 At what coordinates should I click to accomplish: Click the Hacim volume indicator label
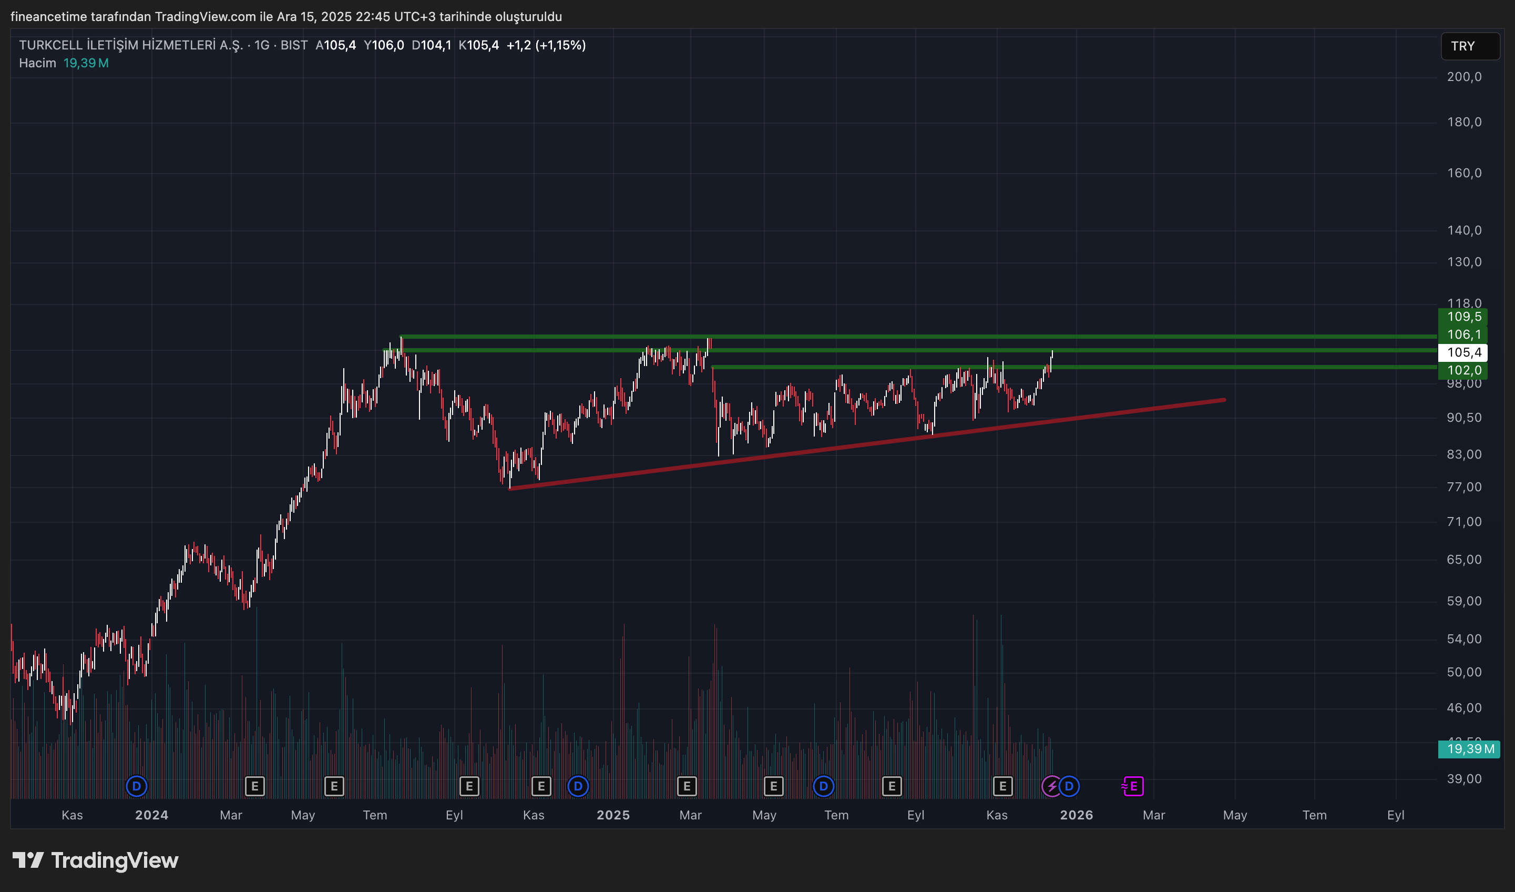point(37,63)
